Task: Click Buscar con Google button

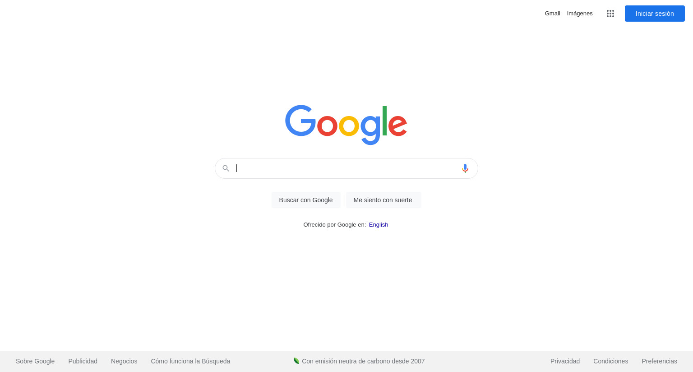Action: coord(306,200)
